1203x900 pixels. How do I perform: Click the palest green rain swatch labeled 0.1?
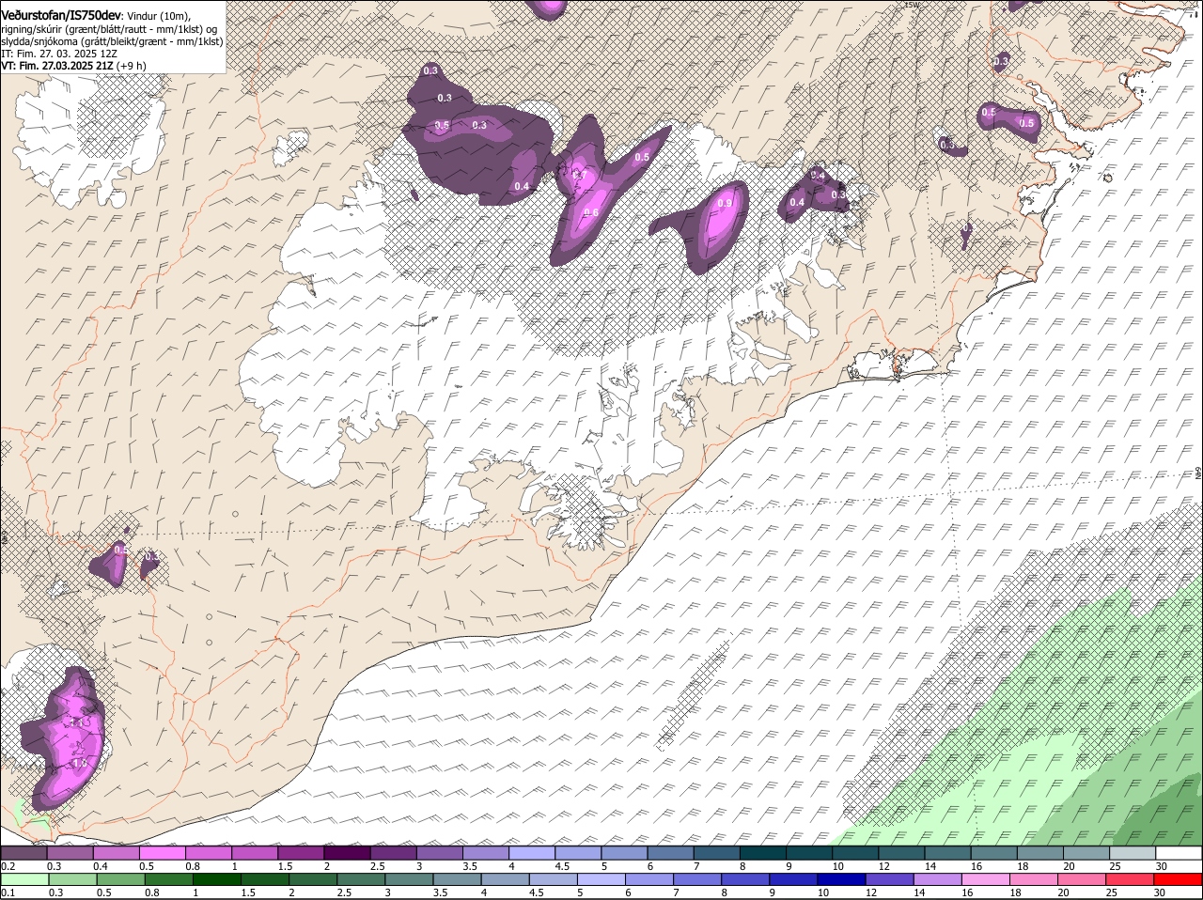pos(24,879)
